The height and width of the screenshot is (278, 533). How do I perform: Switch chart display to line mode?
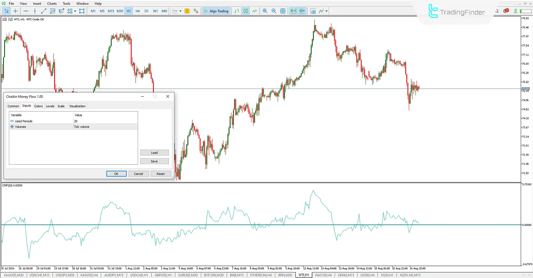pyautogui.click(x=255, y=11)
